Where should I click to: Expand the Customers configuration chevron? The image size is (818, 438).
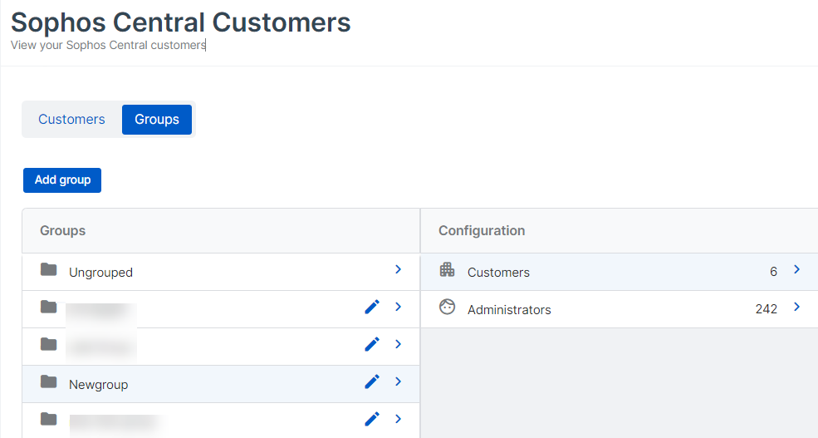pos(796,269)
